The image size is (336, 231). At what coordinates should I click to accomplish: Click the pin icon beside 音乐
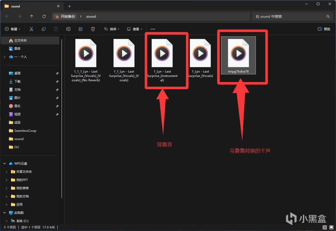[x=57, y=106]
